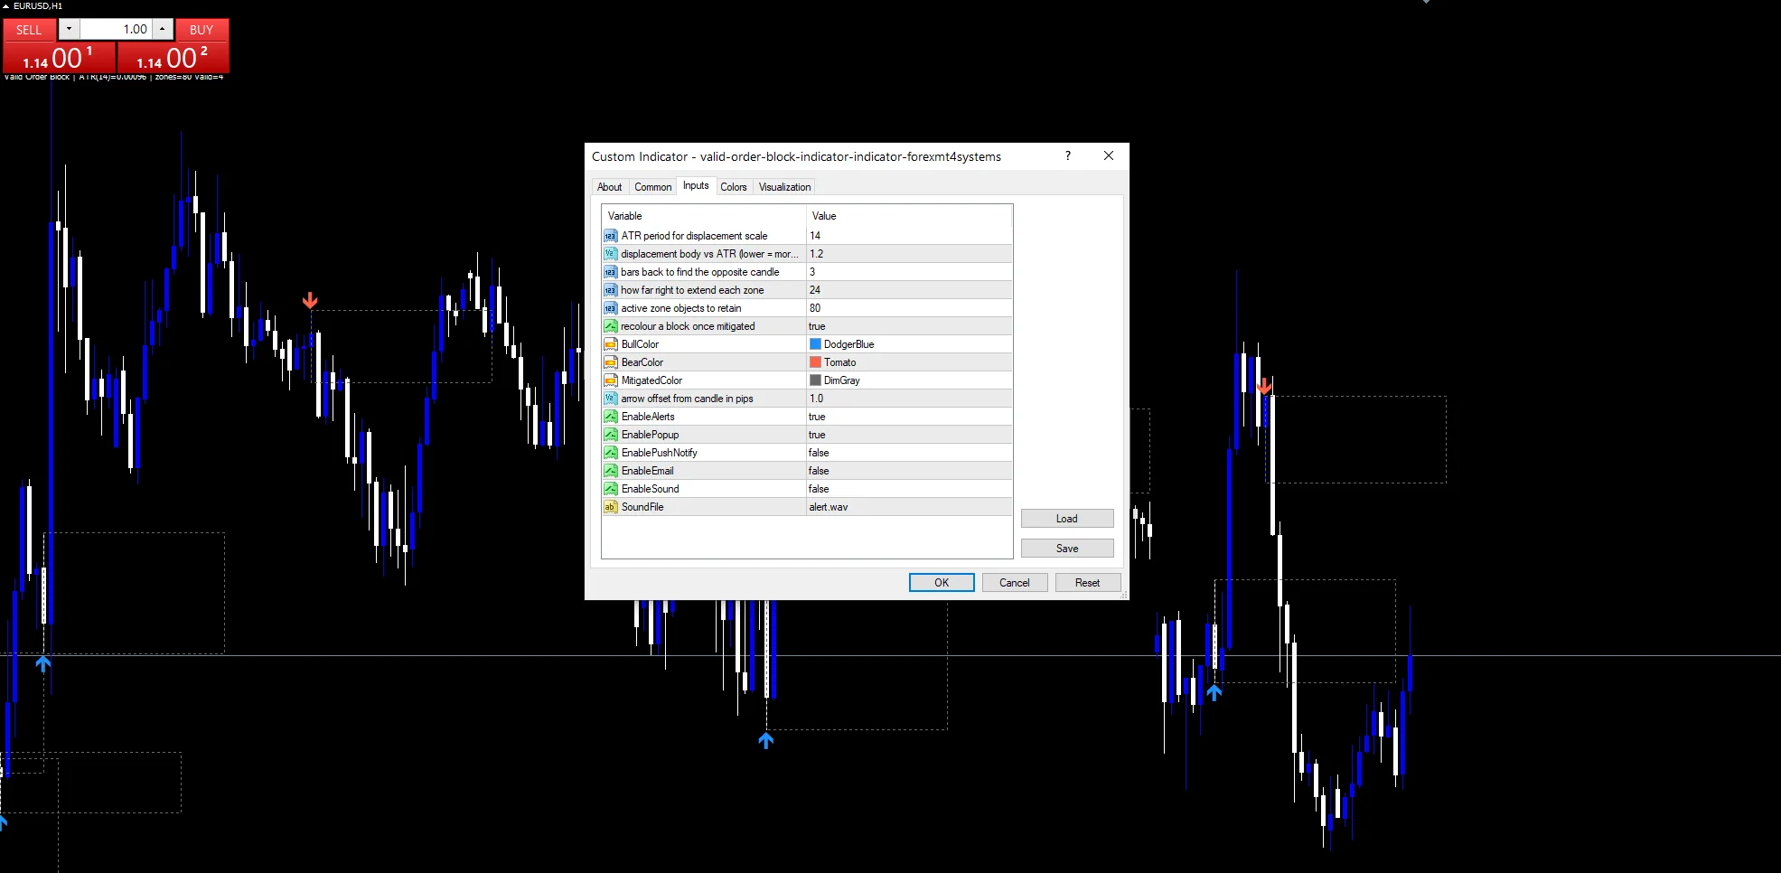The image size is (1781, 873).
Task: Decrease the lot size with the down arrow
Action: [69, 29]
